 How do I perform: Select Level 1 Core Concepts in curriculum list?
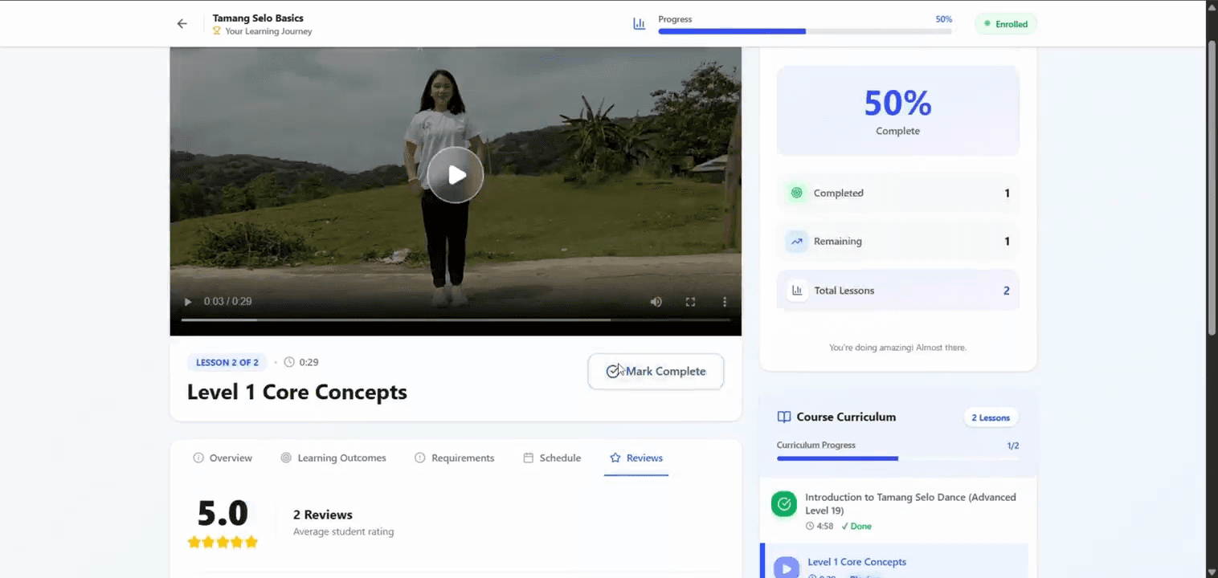894,562
